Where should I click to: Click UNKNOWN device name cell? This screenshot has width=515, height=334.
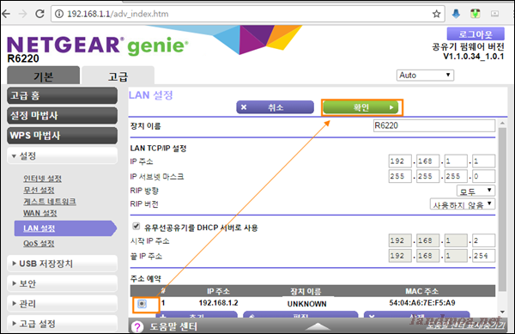coord(306,304)
